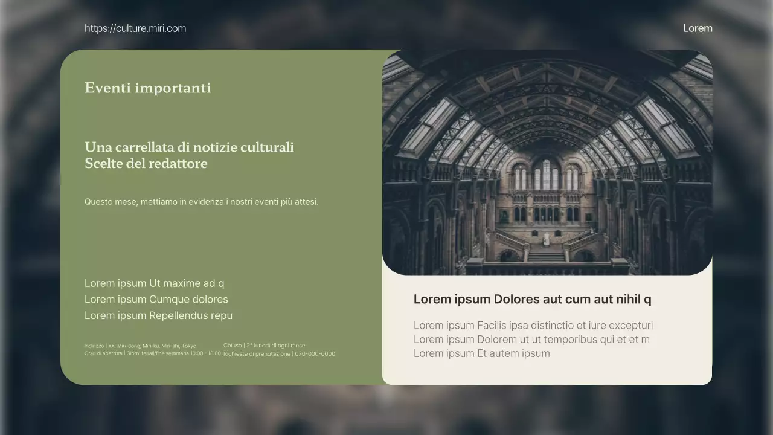
Task: Click the staircase at the photo's center bottom
Action: click(547, 254)
